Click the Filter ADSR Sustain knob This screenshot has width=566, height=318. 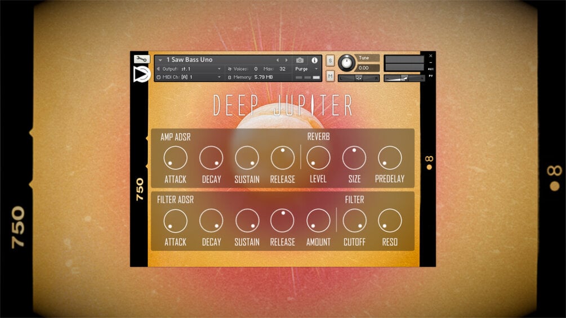coord(247,221)
